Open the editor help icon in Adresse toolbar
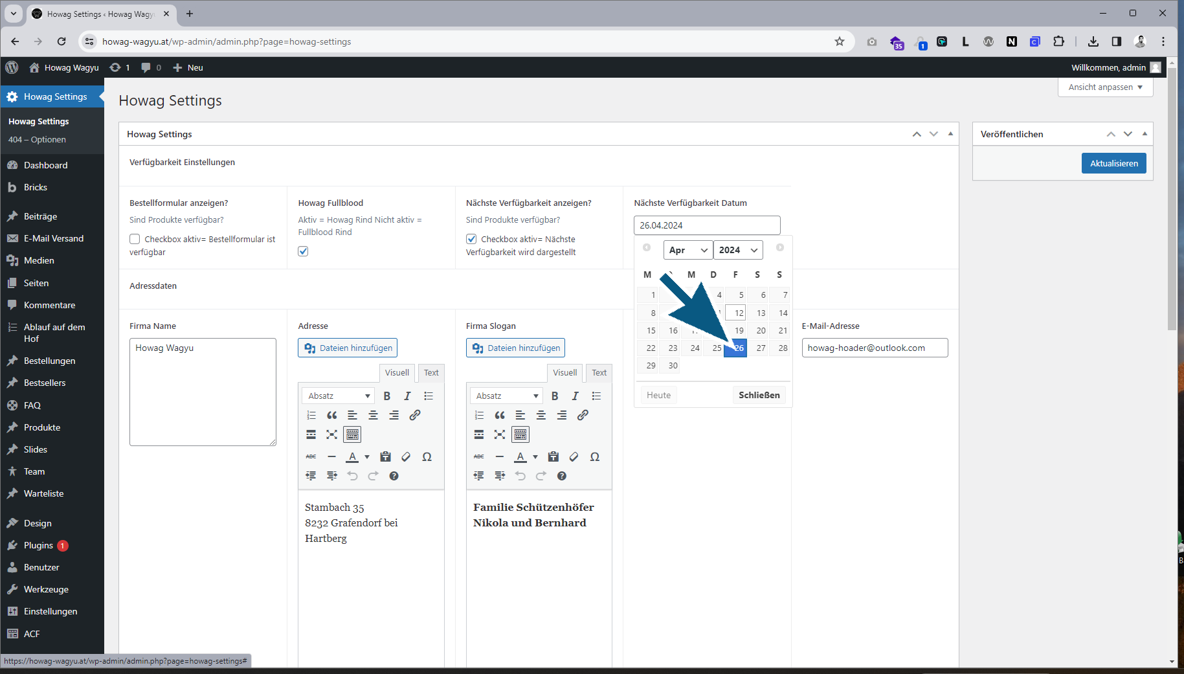 coord(394,476)
